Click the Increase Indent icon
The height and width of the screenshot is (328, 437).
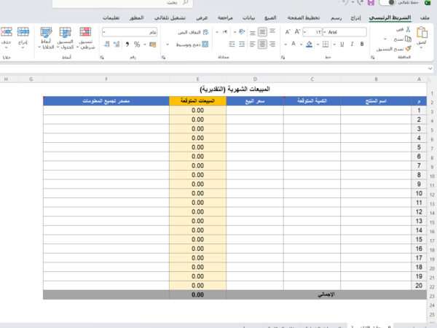tap(232, 44)
